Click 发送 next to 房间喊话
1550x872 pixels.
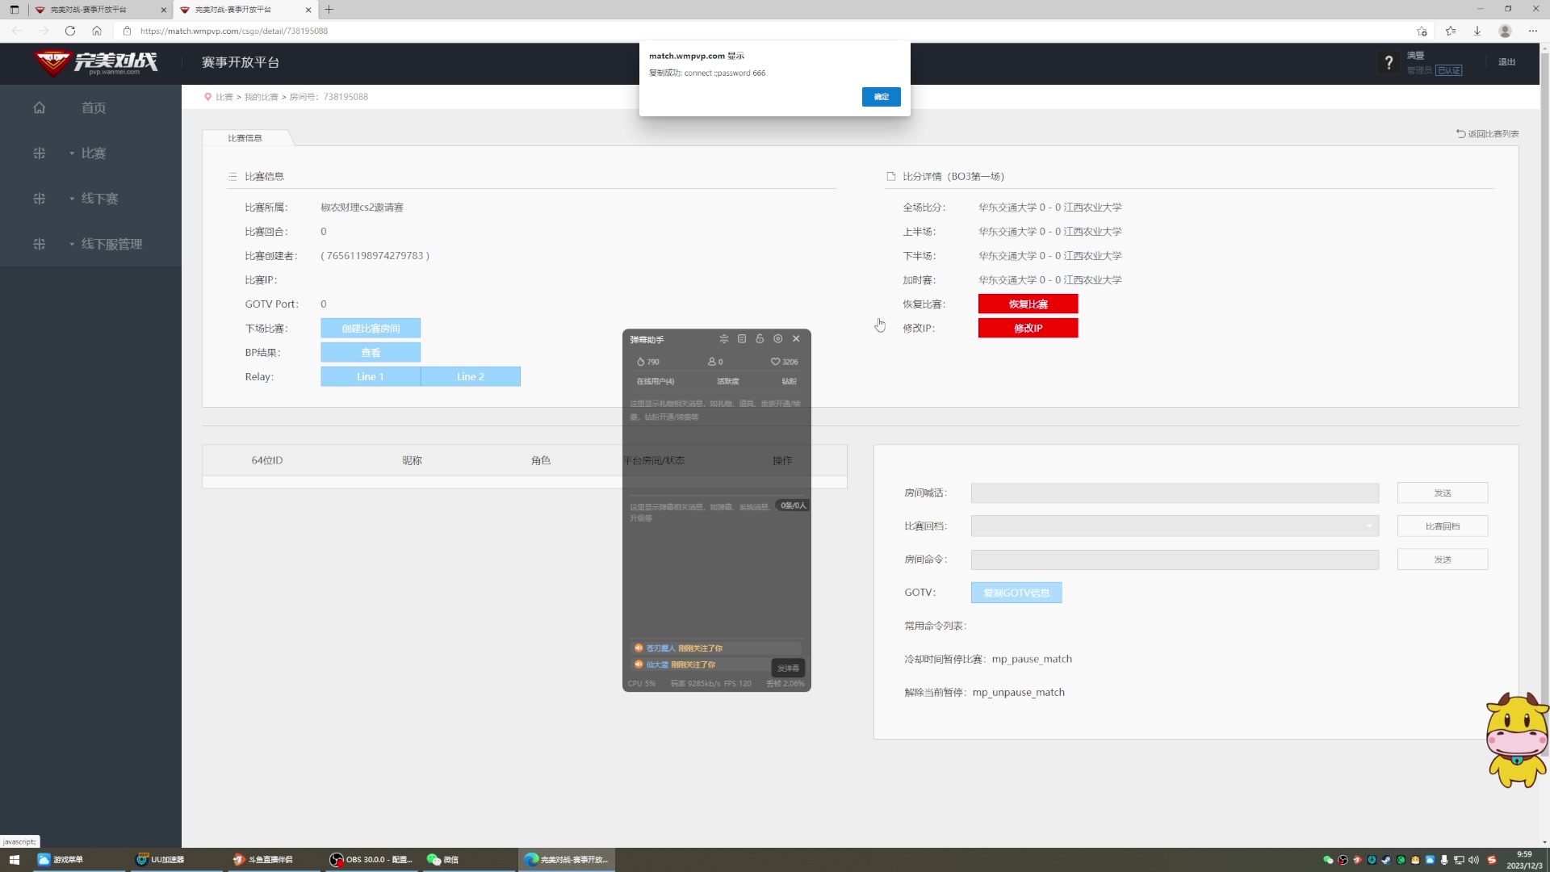pyautogui.click(x=1443, y=493)
